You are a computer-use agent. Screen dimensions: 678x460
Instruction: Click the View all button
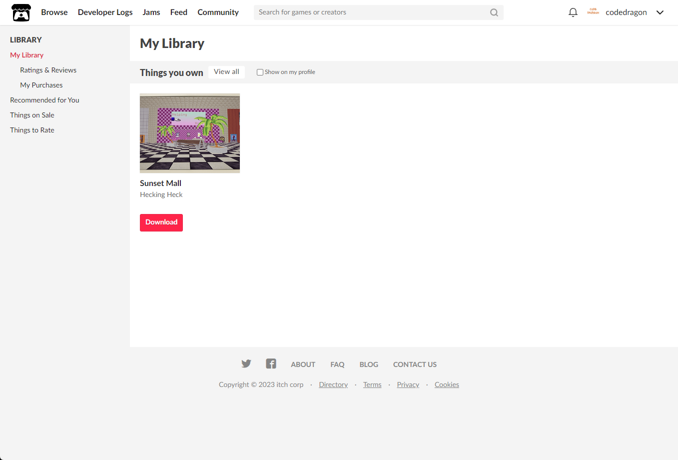point(226,72)
